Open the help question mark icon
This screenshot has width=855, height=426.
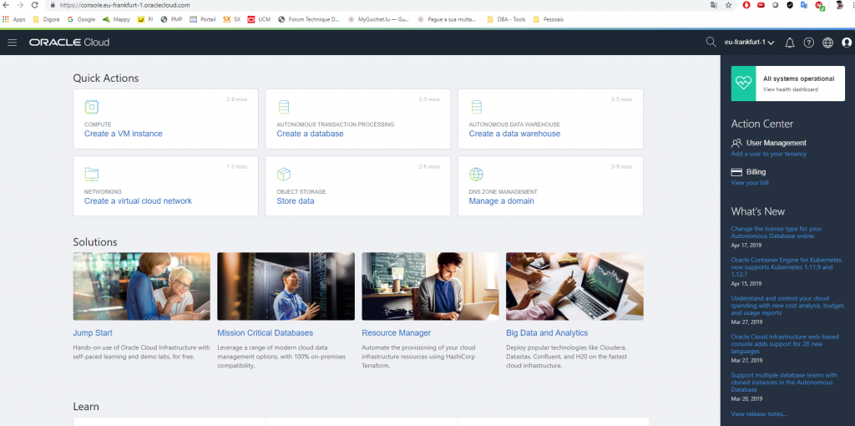(808, 43)
